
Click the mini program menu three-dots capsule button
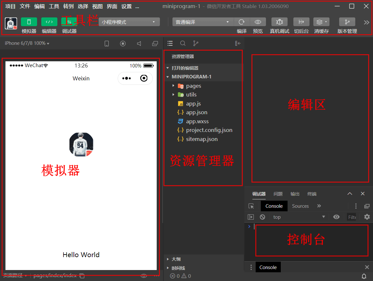click(x=126, y=78)
